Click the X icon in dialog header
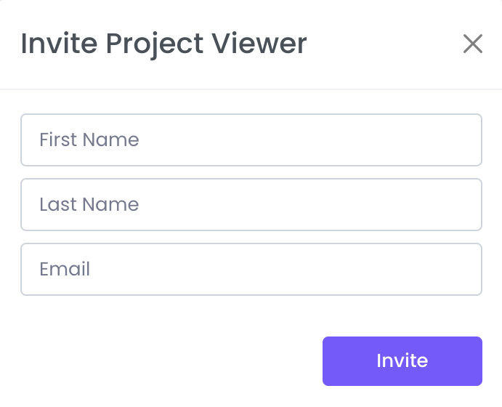This screenshot has width=502, height=407. 473,44
